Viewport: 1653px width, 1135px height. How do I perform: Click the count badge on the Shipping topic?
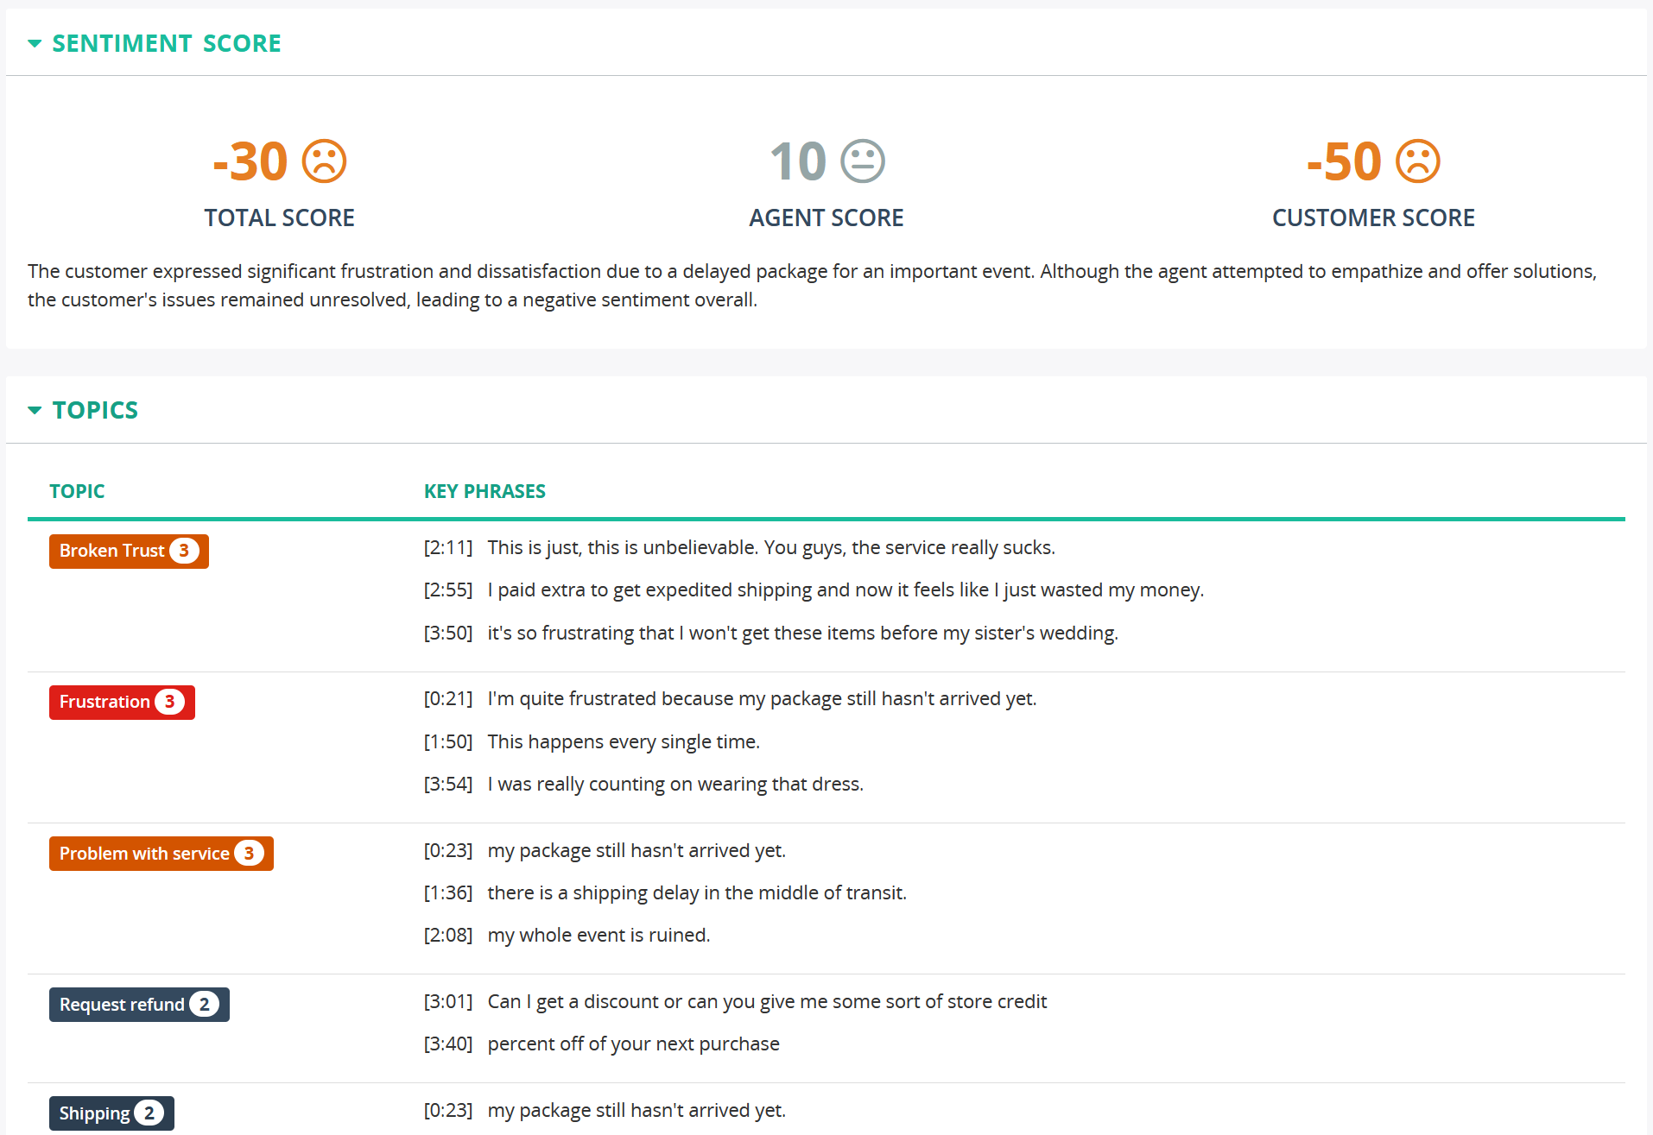click(x=149, y=1113)
